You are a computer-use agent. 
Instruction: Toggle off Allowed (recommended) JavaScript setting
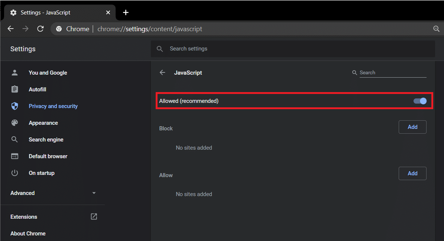click(x=420, y=101)
